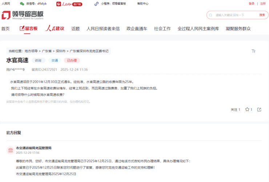This screenshot has height=182, width=269.
Task: Click the 水官高速 post title
Action: pyautogui.click(x=17, y=60)
